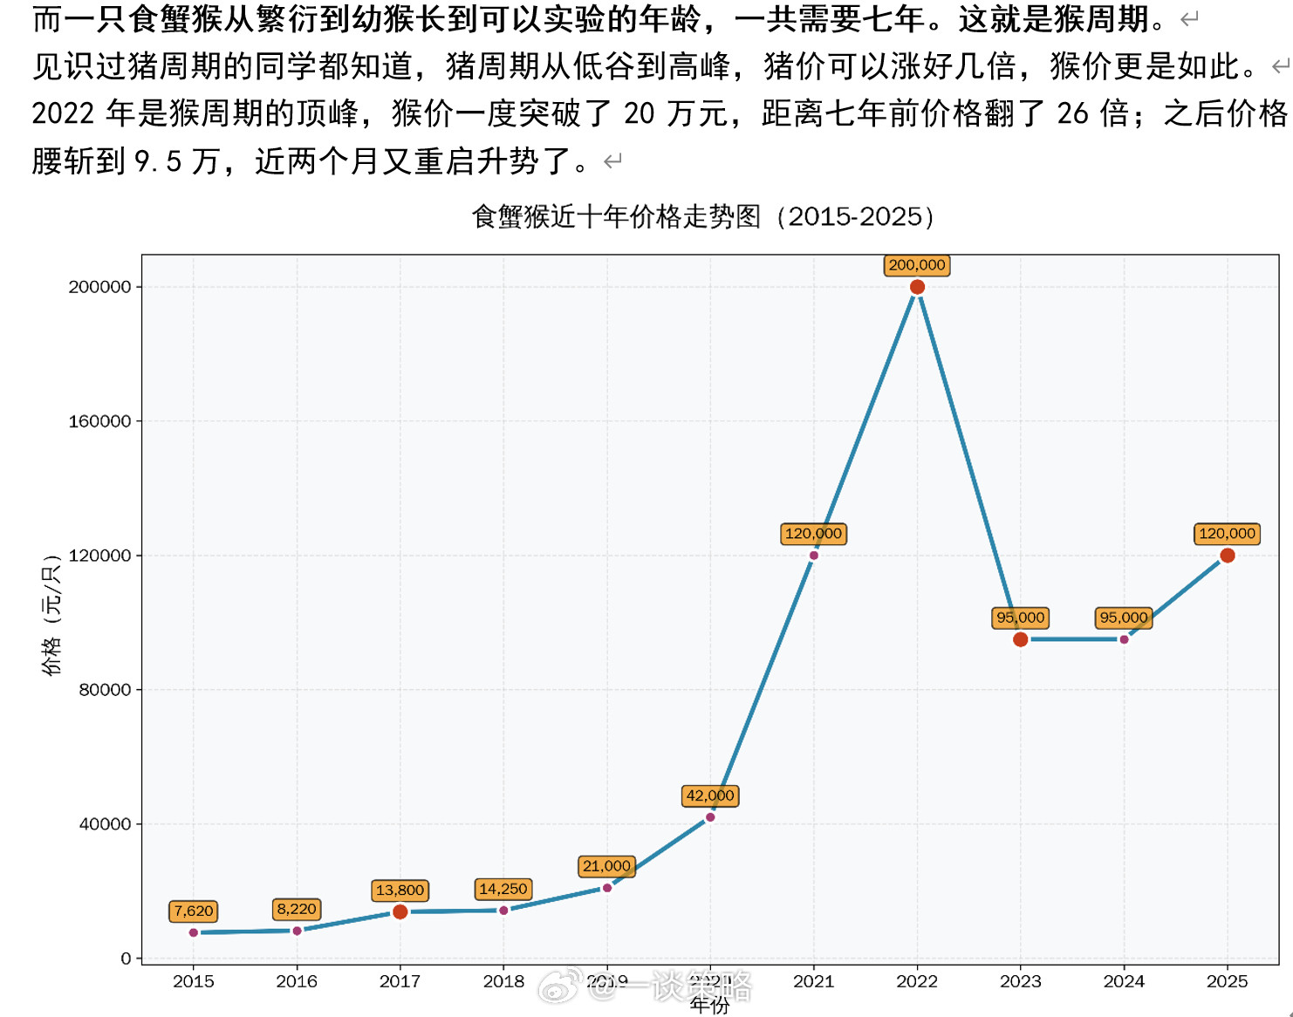Click the 21,000 label for 2019
The height and width of the screenshot is (1017, 1293).
tap(606, 866)
